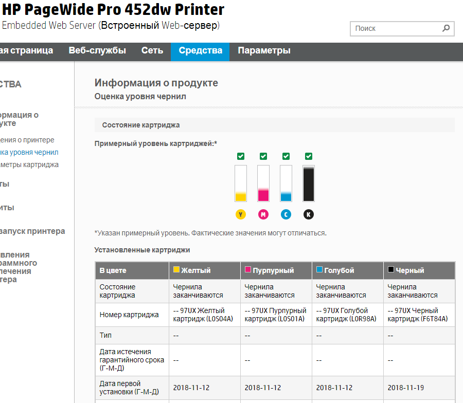Click yellow swatch in Желтый column header

point(176,269)
